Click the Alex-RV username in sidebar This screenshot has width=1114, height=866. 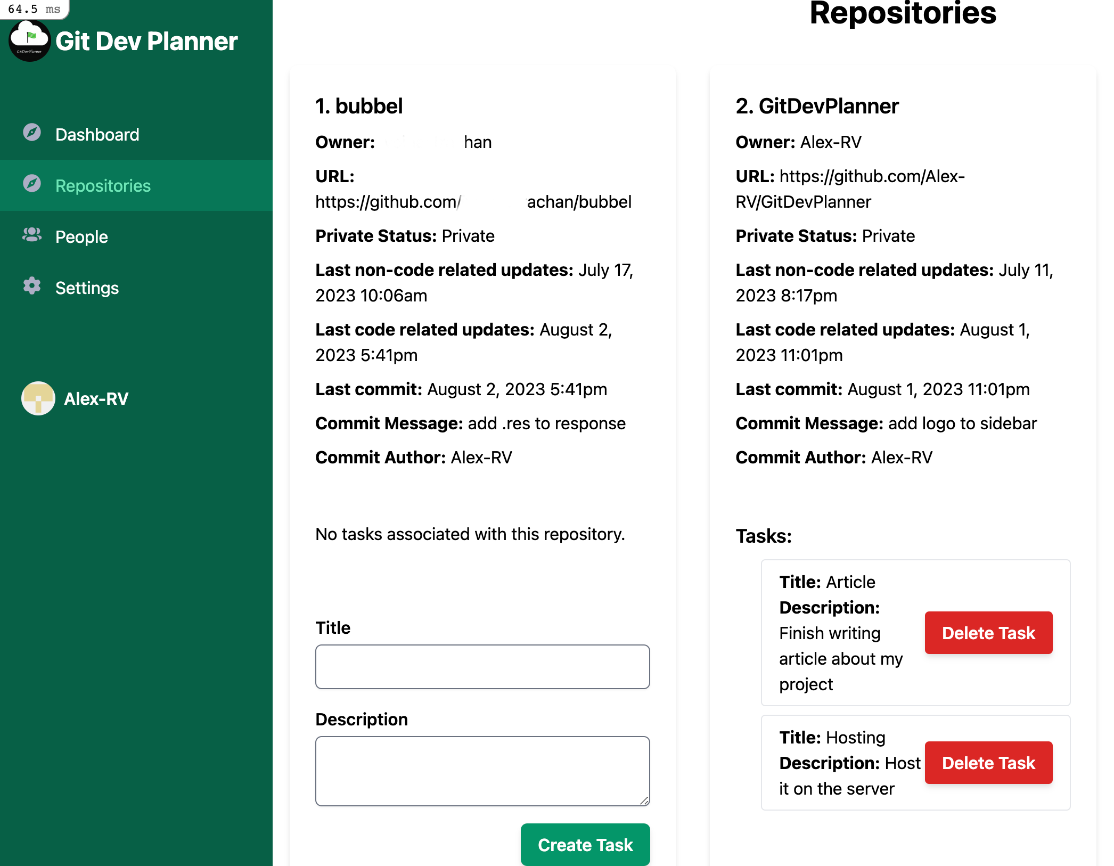pyautogui.click(x=96, y=399)
